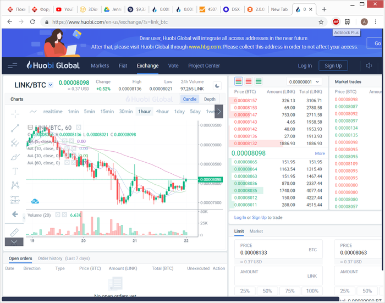Open the Project Center page
The image size is (385, 303).
click(204, 65)
